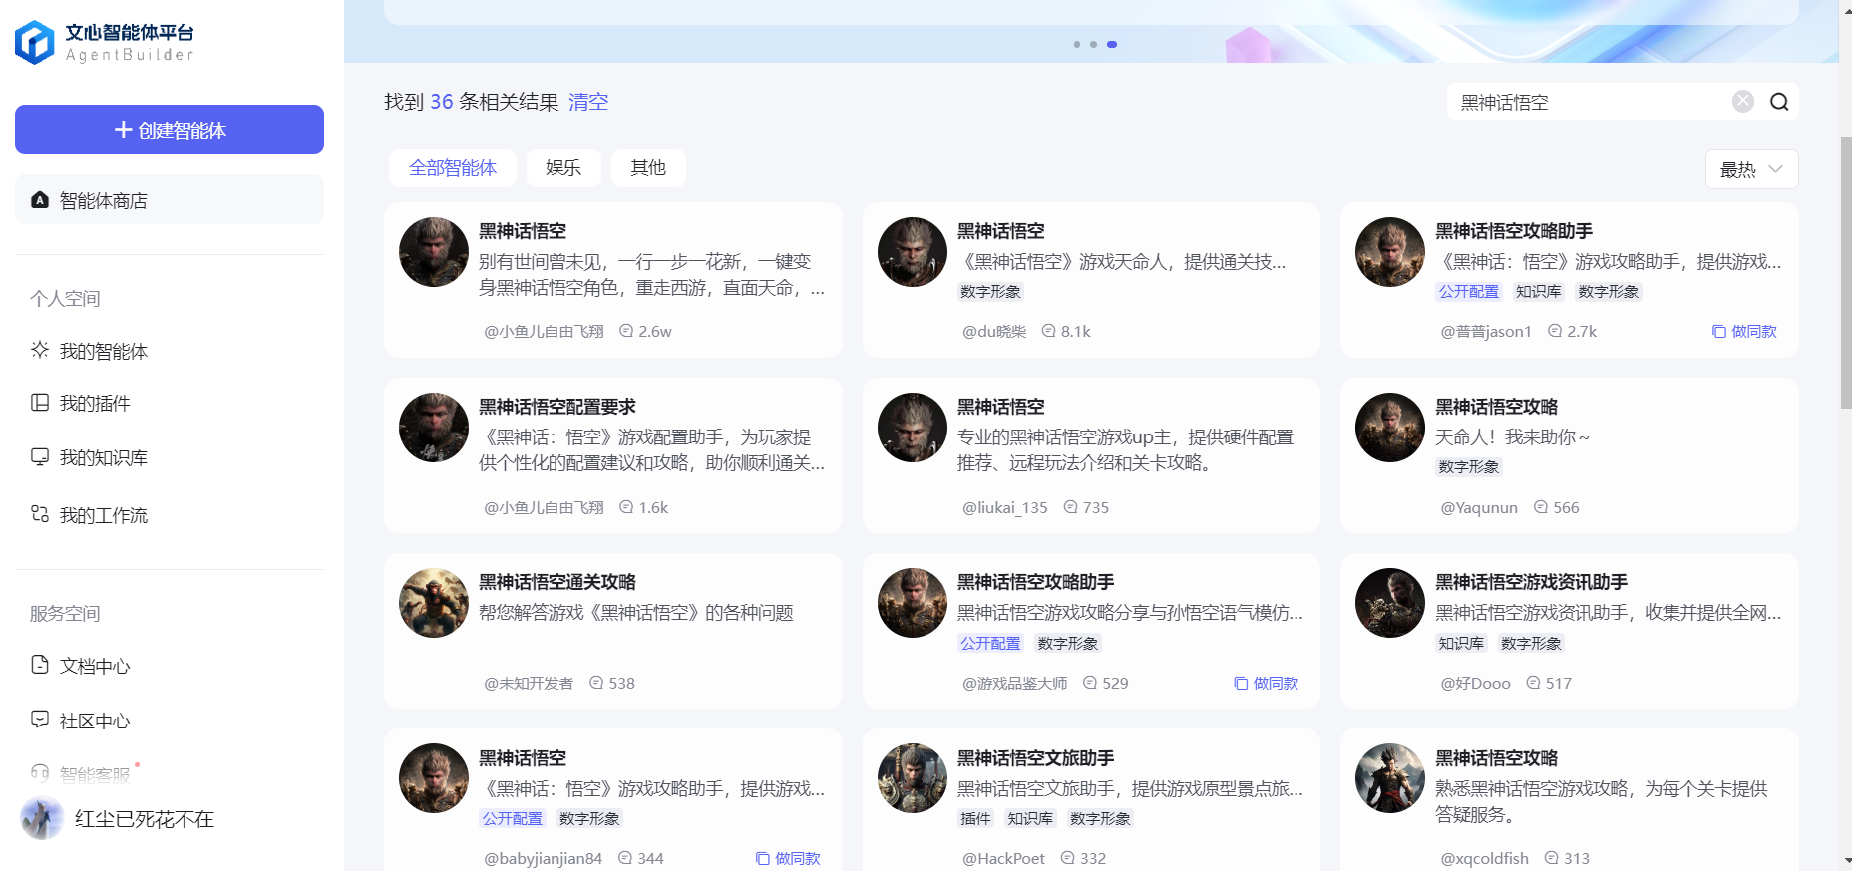Select the third carousel dot indicator
The image size is (1852, 871).
[1112, 44]
